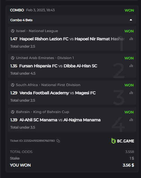Viewport: 141px width, 178px height.
Task: Copy the Ticket ID with copy icon
Action: point(58,141)
